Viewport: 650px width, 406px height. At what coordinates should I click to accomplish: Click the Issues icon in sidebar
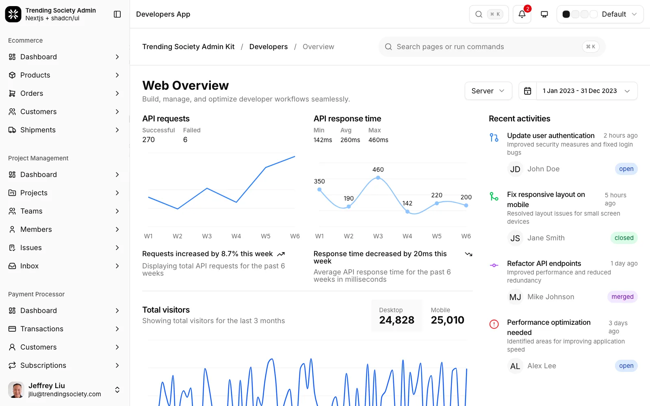coord(12,248)
